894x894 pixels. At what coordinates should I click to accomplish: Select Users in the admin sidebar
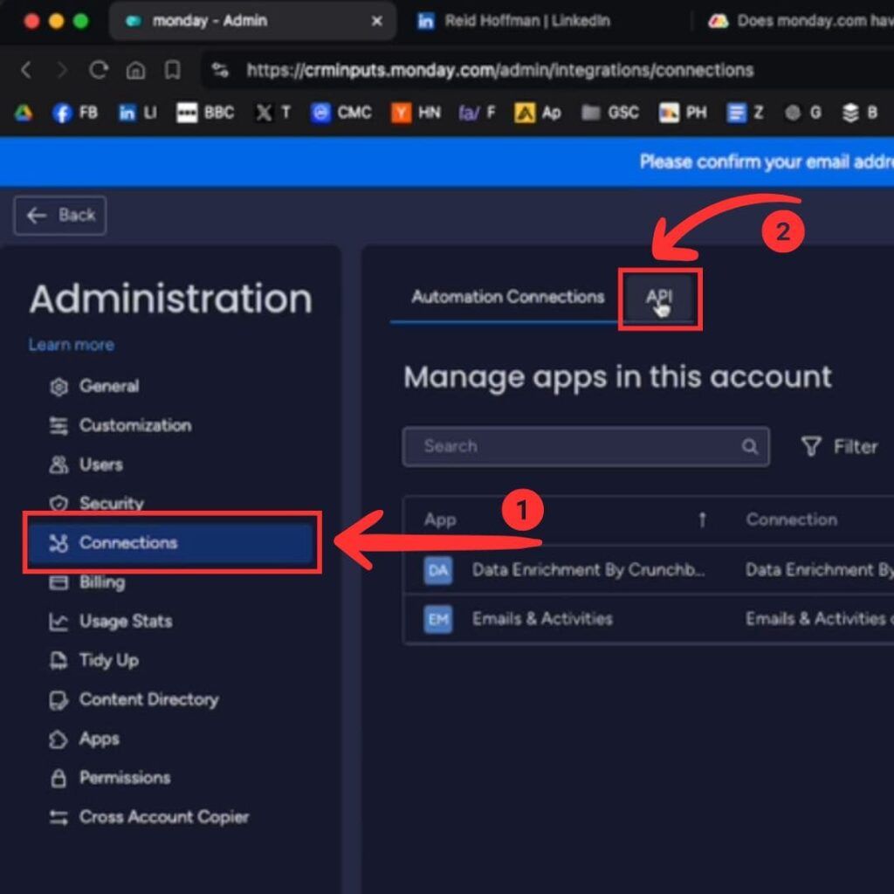(86, 464)
